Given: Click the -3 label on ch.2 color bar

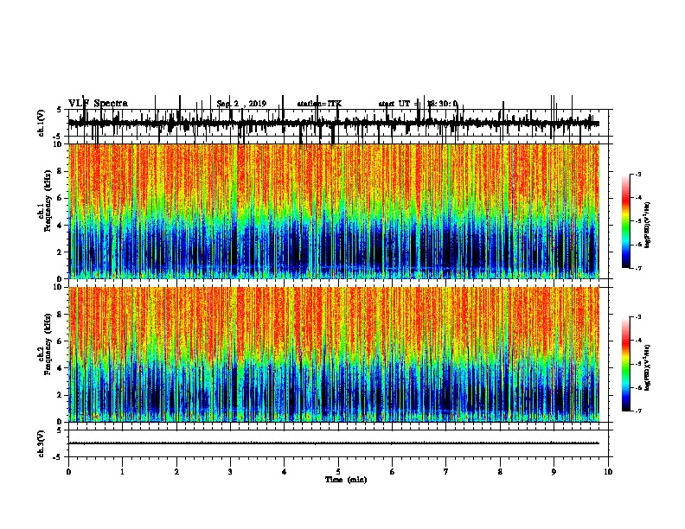Looking at the screenshot, I should point(638,317).
